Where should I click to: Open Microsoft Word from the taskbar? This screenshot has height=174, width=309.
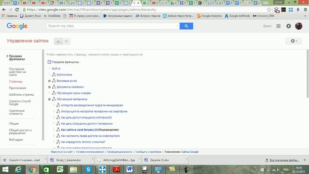129,170
